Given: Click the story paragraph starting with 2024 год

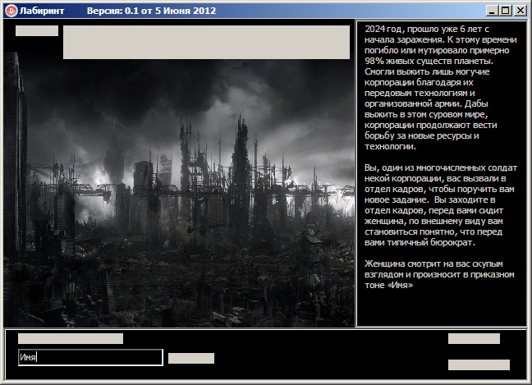Looking at the screenshot, I should click(440, 88).
